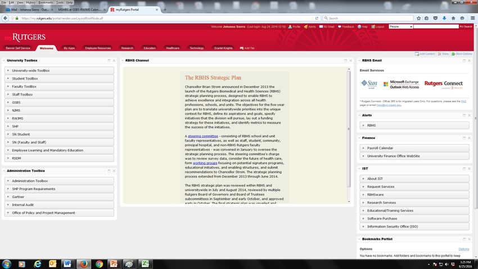Open Firefox downloads arrow icon

point(444,19)
